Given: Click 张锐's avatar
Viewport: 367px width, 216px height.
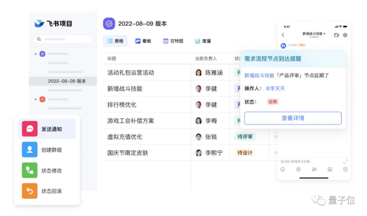Looking at the screenshot, I should [199, 137].
